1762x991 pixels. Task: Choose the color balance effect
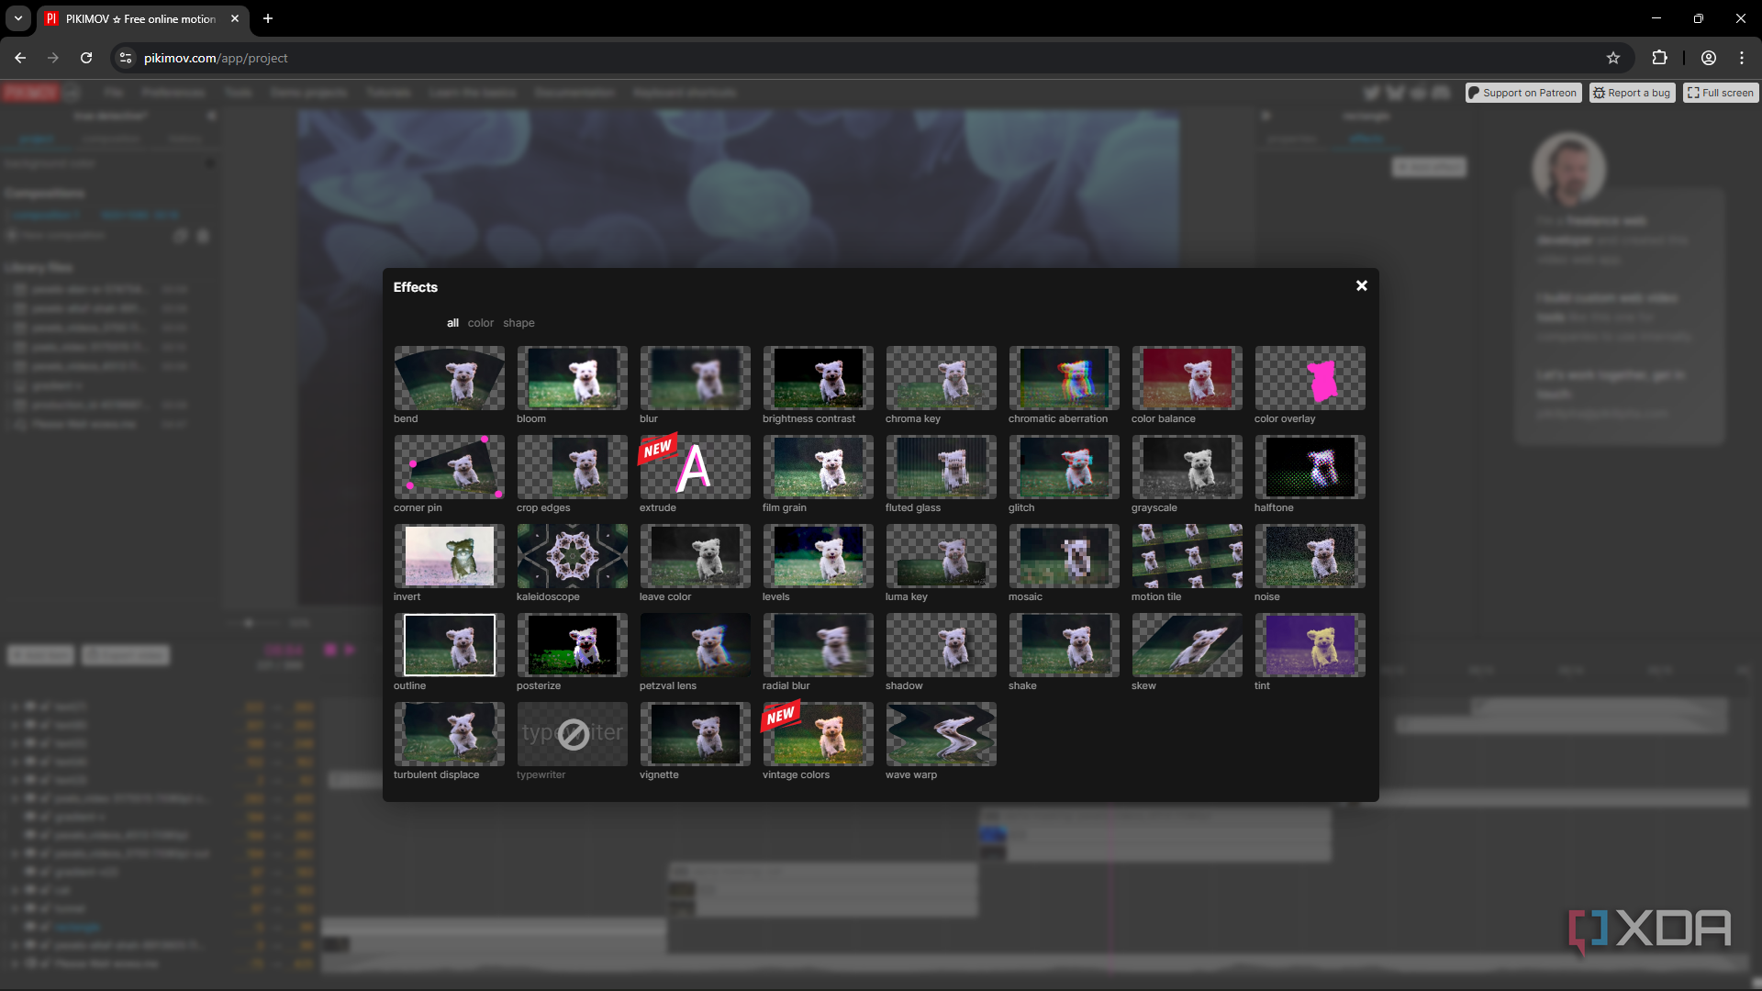click(x=1187, y=377)
